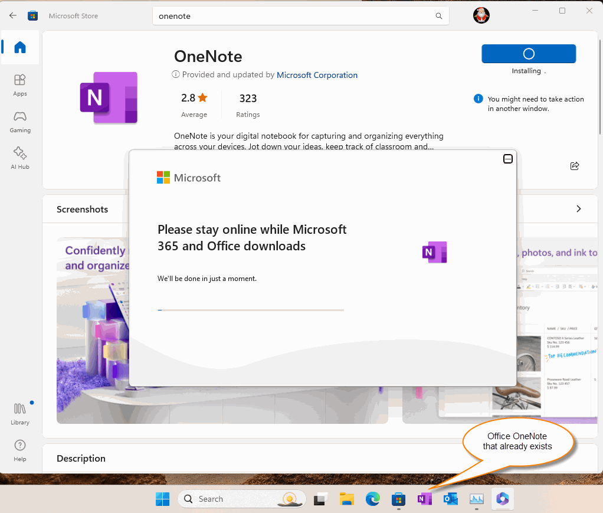The width and height of the screenshot is (603, 513).
Task: Click the Store search field containing onenote
Action: pyautogui.click(x=301, y=16)
